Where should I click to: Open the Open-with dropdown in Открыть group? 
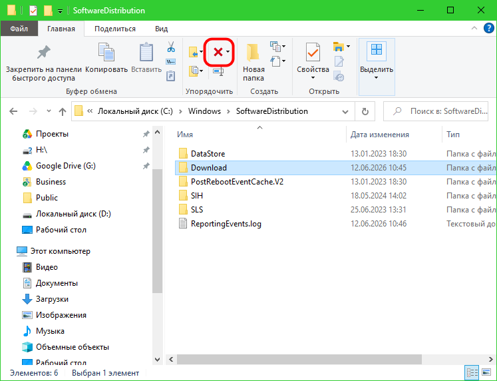pos(348,47)
